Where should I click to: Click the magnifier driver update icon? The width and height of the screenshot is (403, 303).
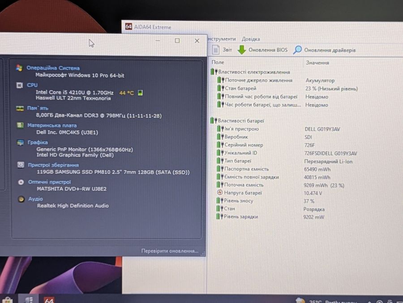coord(297,50)
